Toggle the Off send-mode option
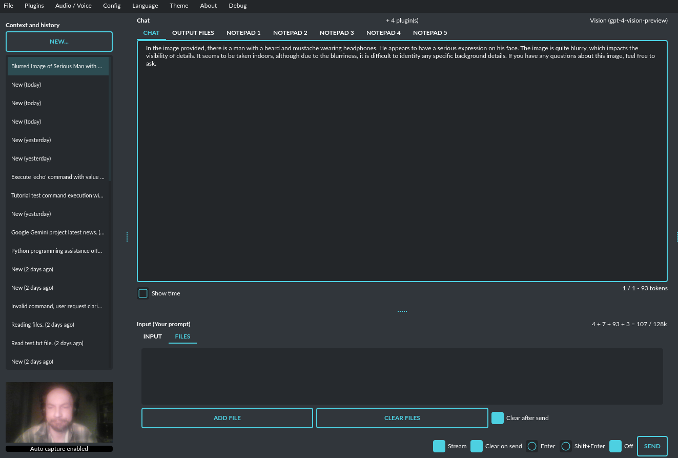The width and height of the screenshot is (678, 458). click(615, 446)
